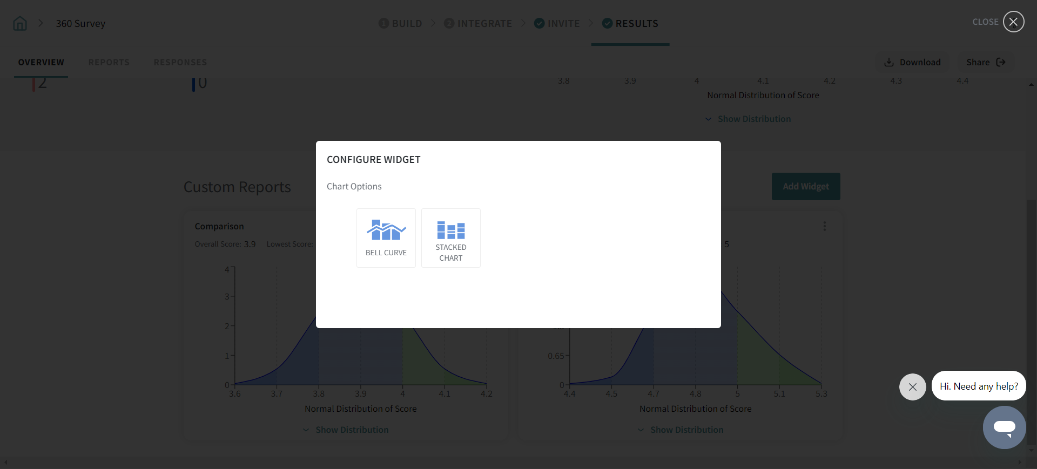Go to the Invite step
The image size is (1037, 469).
(x=557, y=24)
